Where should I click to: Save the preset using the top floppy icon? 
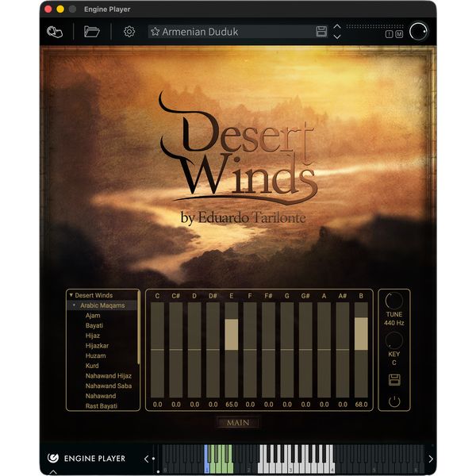(x=321, y=32)
